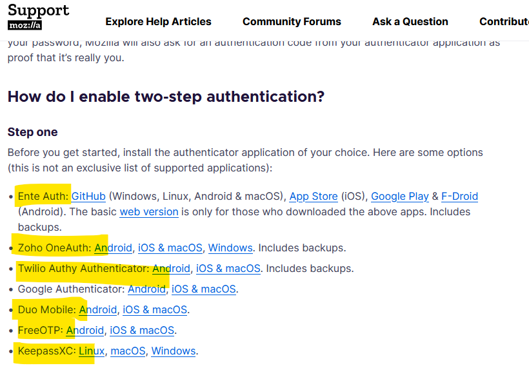
Task: Open the Ente Auth GitHub link
Action: coord(88,196)
